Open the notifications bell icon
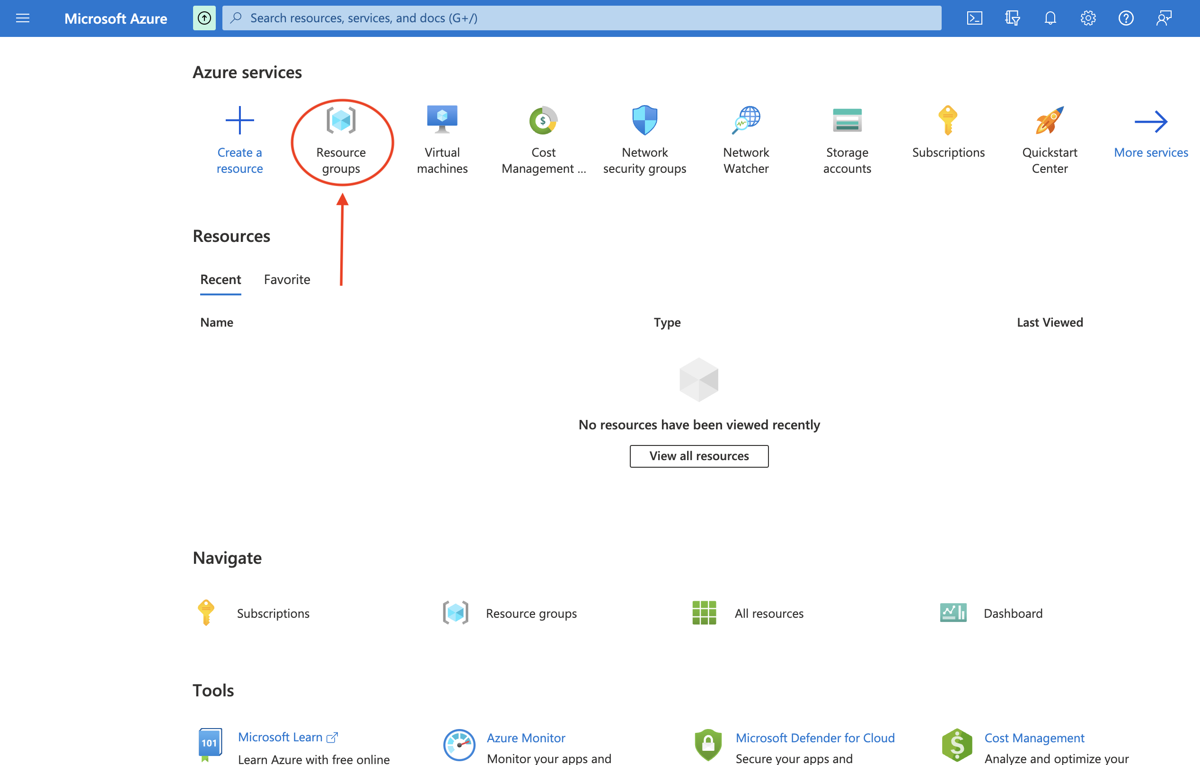1200x765 pixels. (1050, 18)
